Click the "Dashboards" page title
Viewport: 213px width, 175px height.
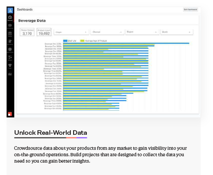25,10
